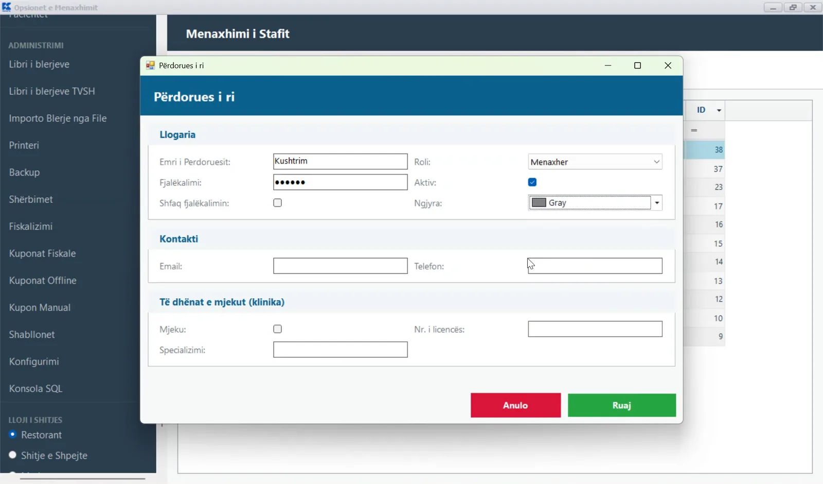Open Kupon Manual sidebar entry
The width and height of the screenshot is (823, 484).
40,307
